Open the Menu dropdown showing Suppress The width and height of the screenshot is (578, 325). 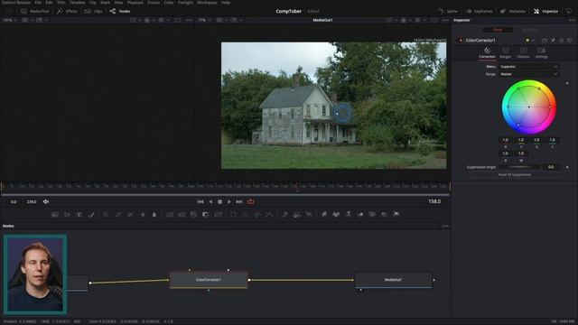(528, 67)
